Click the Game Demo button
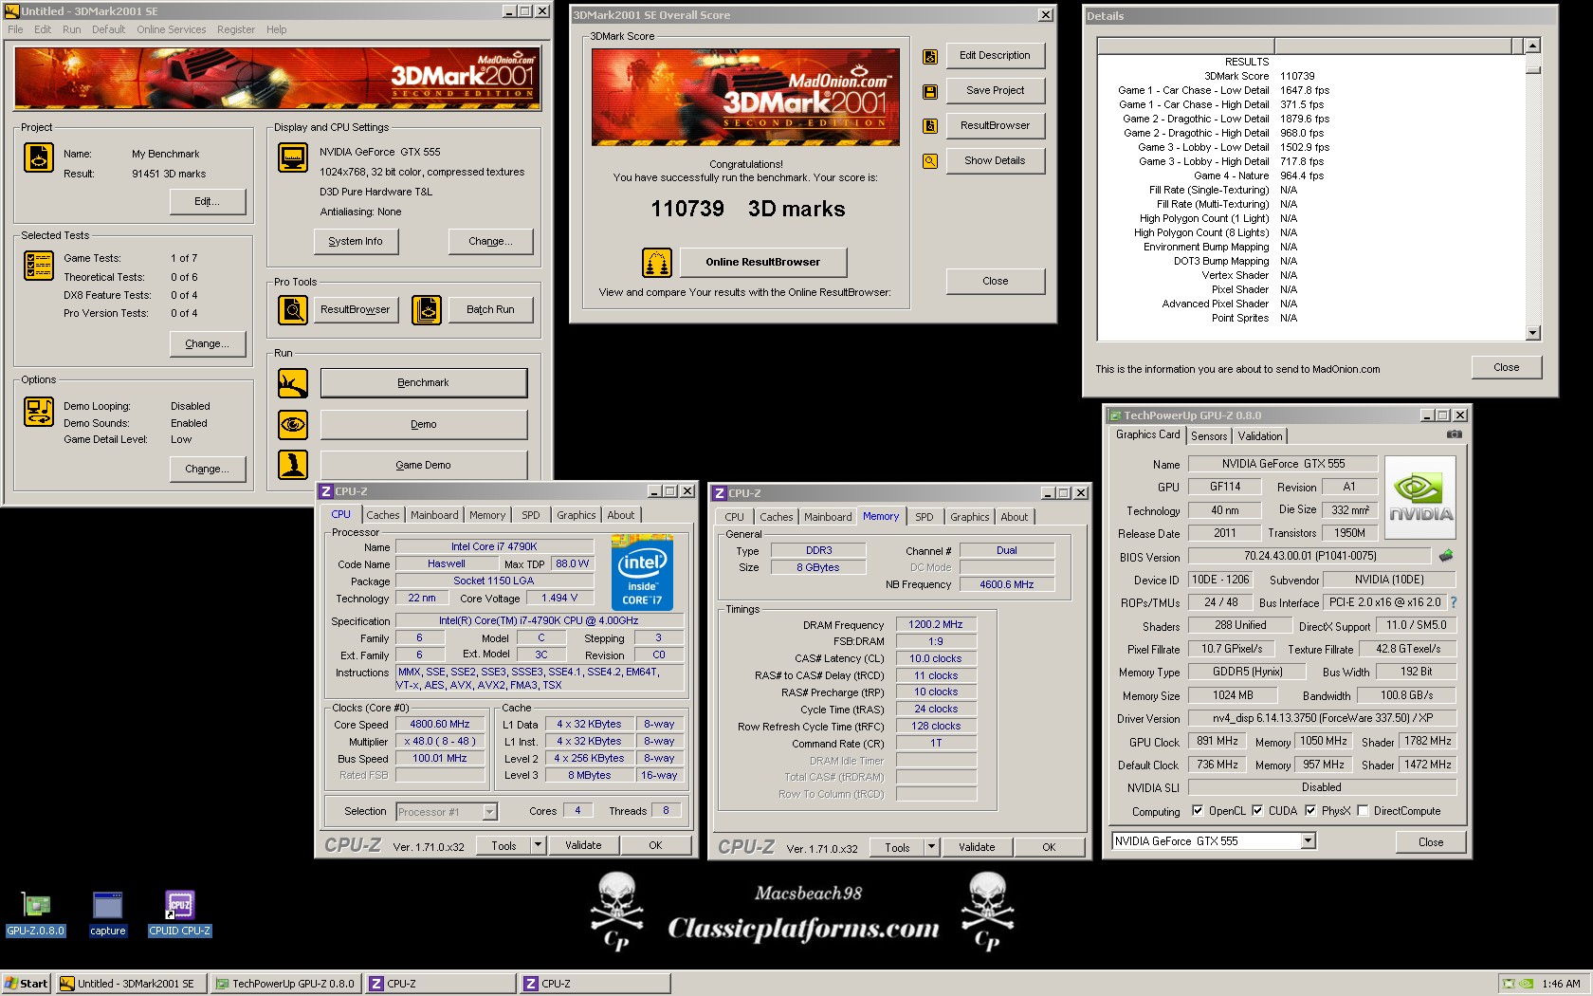The height and width of the screenshot is (996, 1593). [x=424, y=465]
